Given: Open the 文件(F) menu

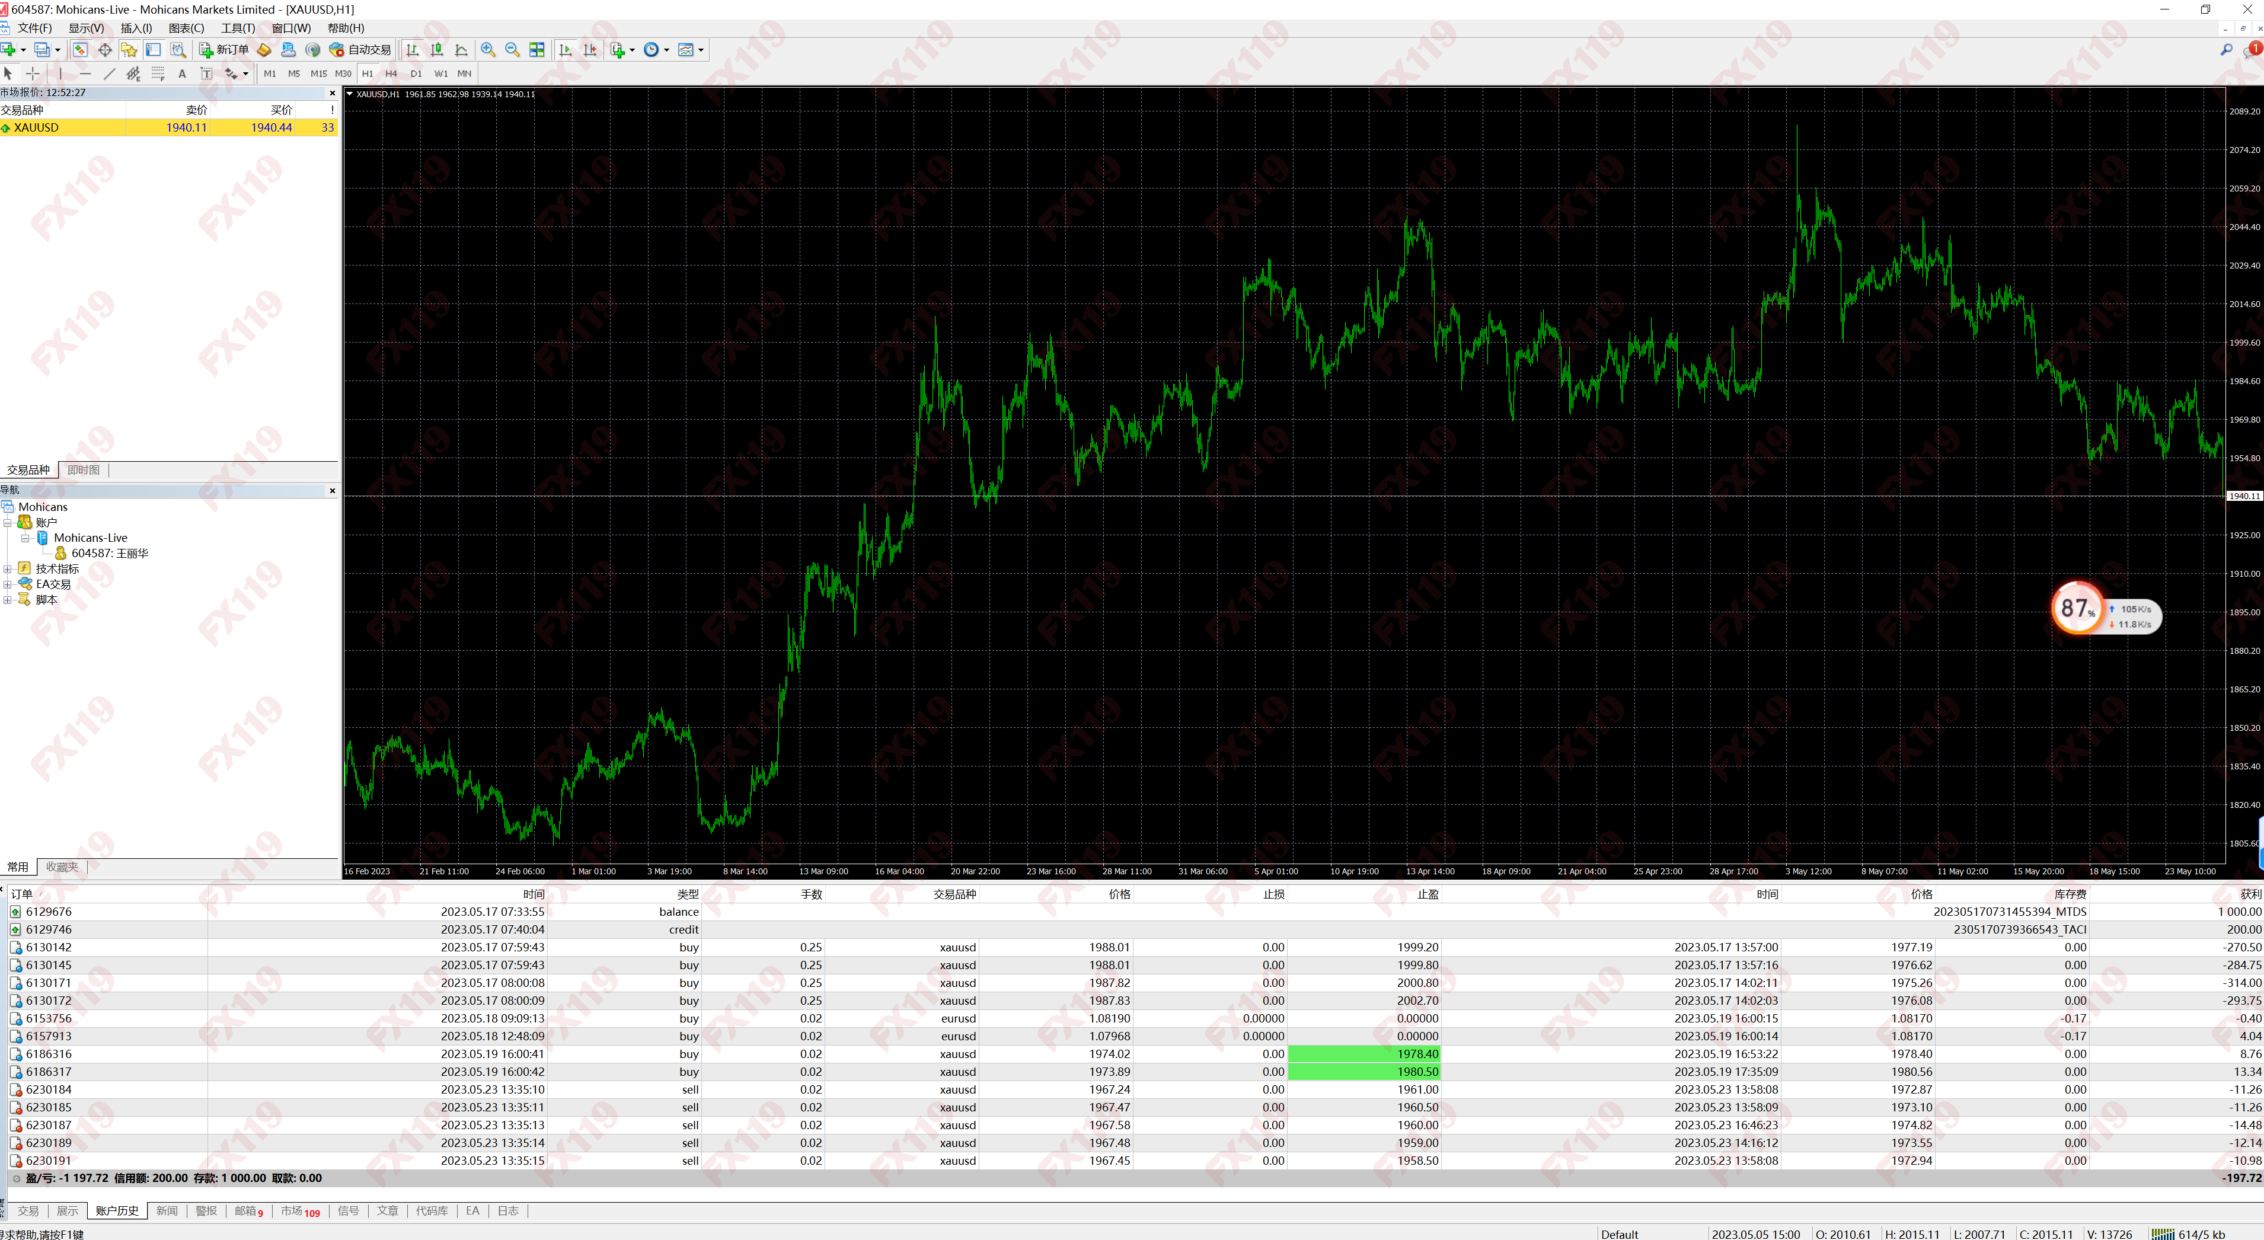Looking at the screenshot, I should pos(34,28).
